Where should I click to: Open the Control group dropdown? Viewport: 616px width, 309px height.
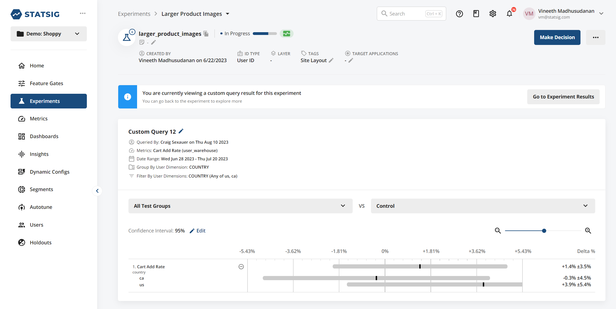(483, 206)
